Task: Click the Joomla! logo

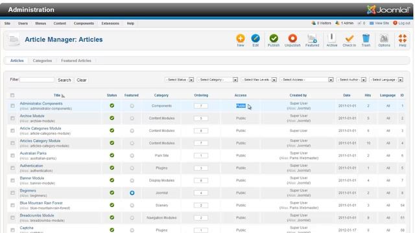Action: tap(388, 10)
